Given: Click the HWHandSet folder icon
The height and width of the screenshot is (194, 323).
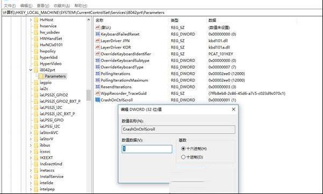Looking at the screenshot, I should point(36,39).
